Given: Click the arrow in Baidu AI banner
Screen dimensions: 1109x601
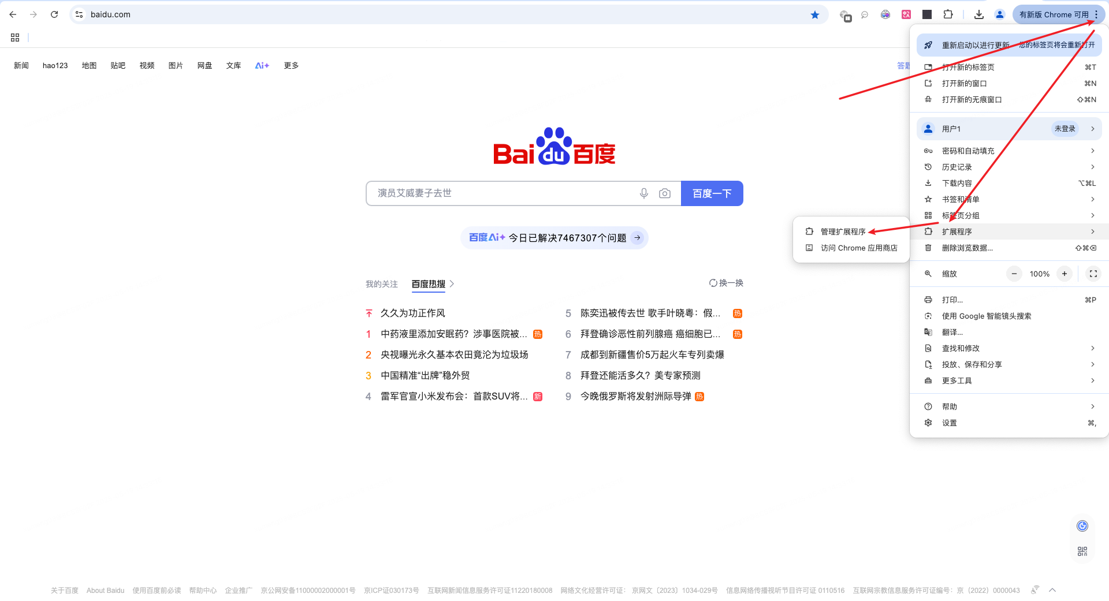Looking at the screenshot, I should tap(637, 237).
